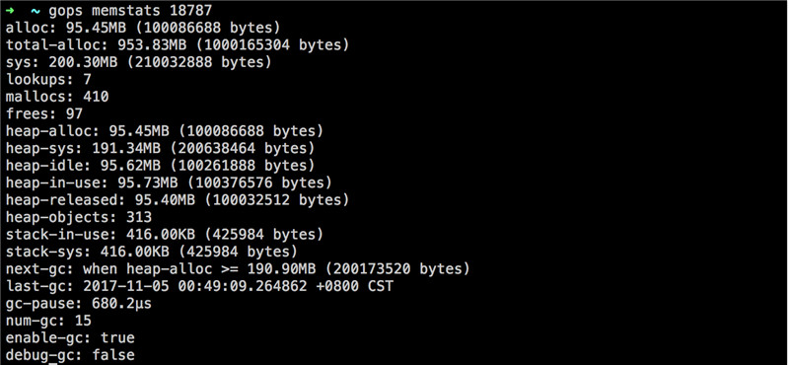Click the enable-gc: true line
This screenshot has width=789, height=365.
[x=70, y=337]
